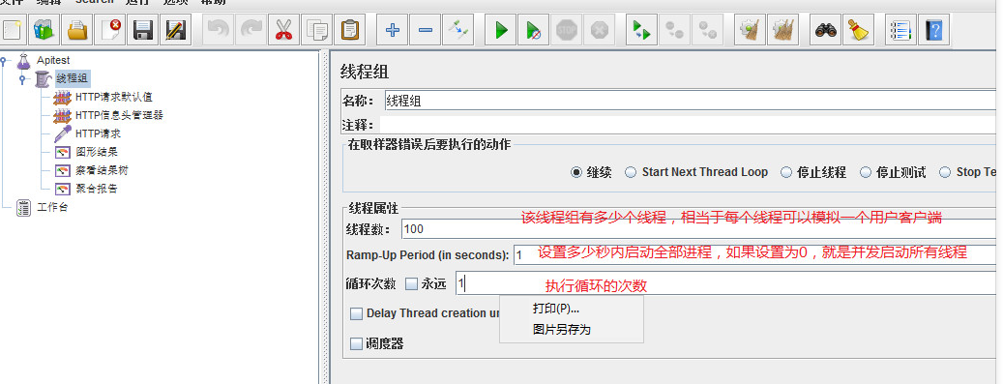The height and width of the screenshot is (384, 1003).
Task: Create a new test plan
Action: pyautogui.click(x=12, y=30)
